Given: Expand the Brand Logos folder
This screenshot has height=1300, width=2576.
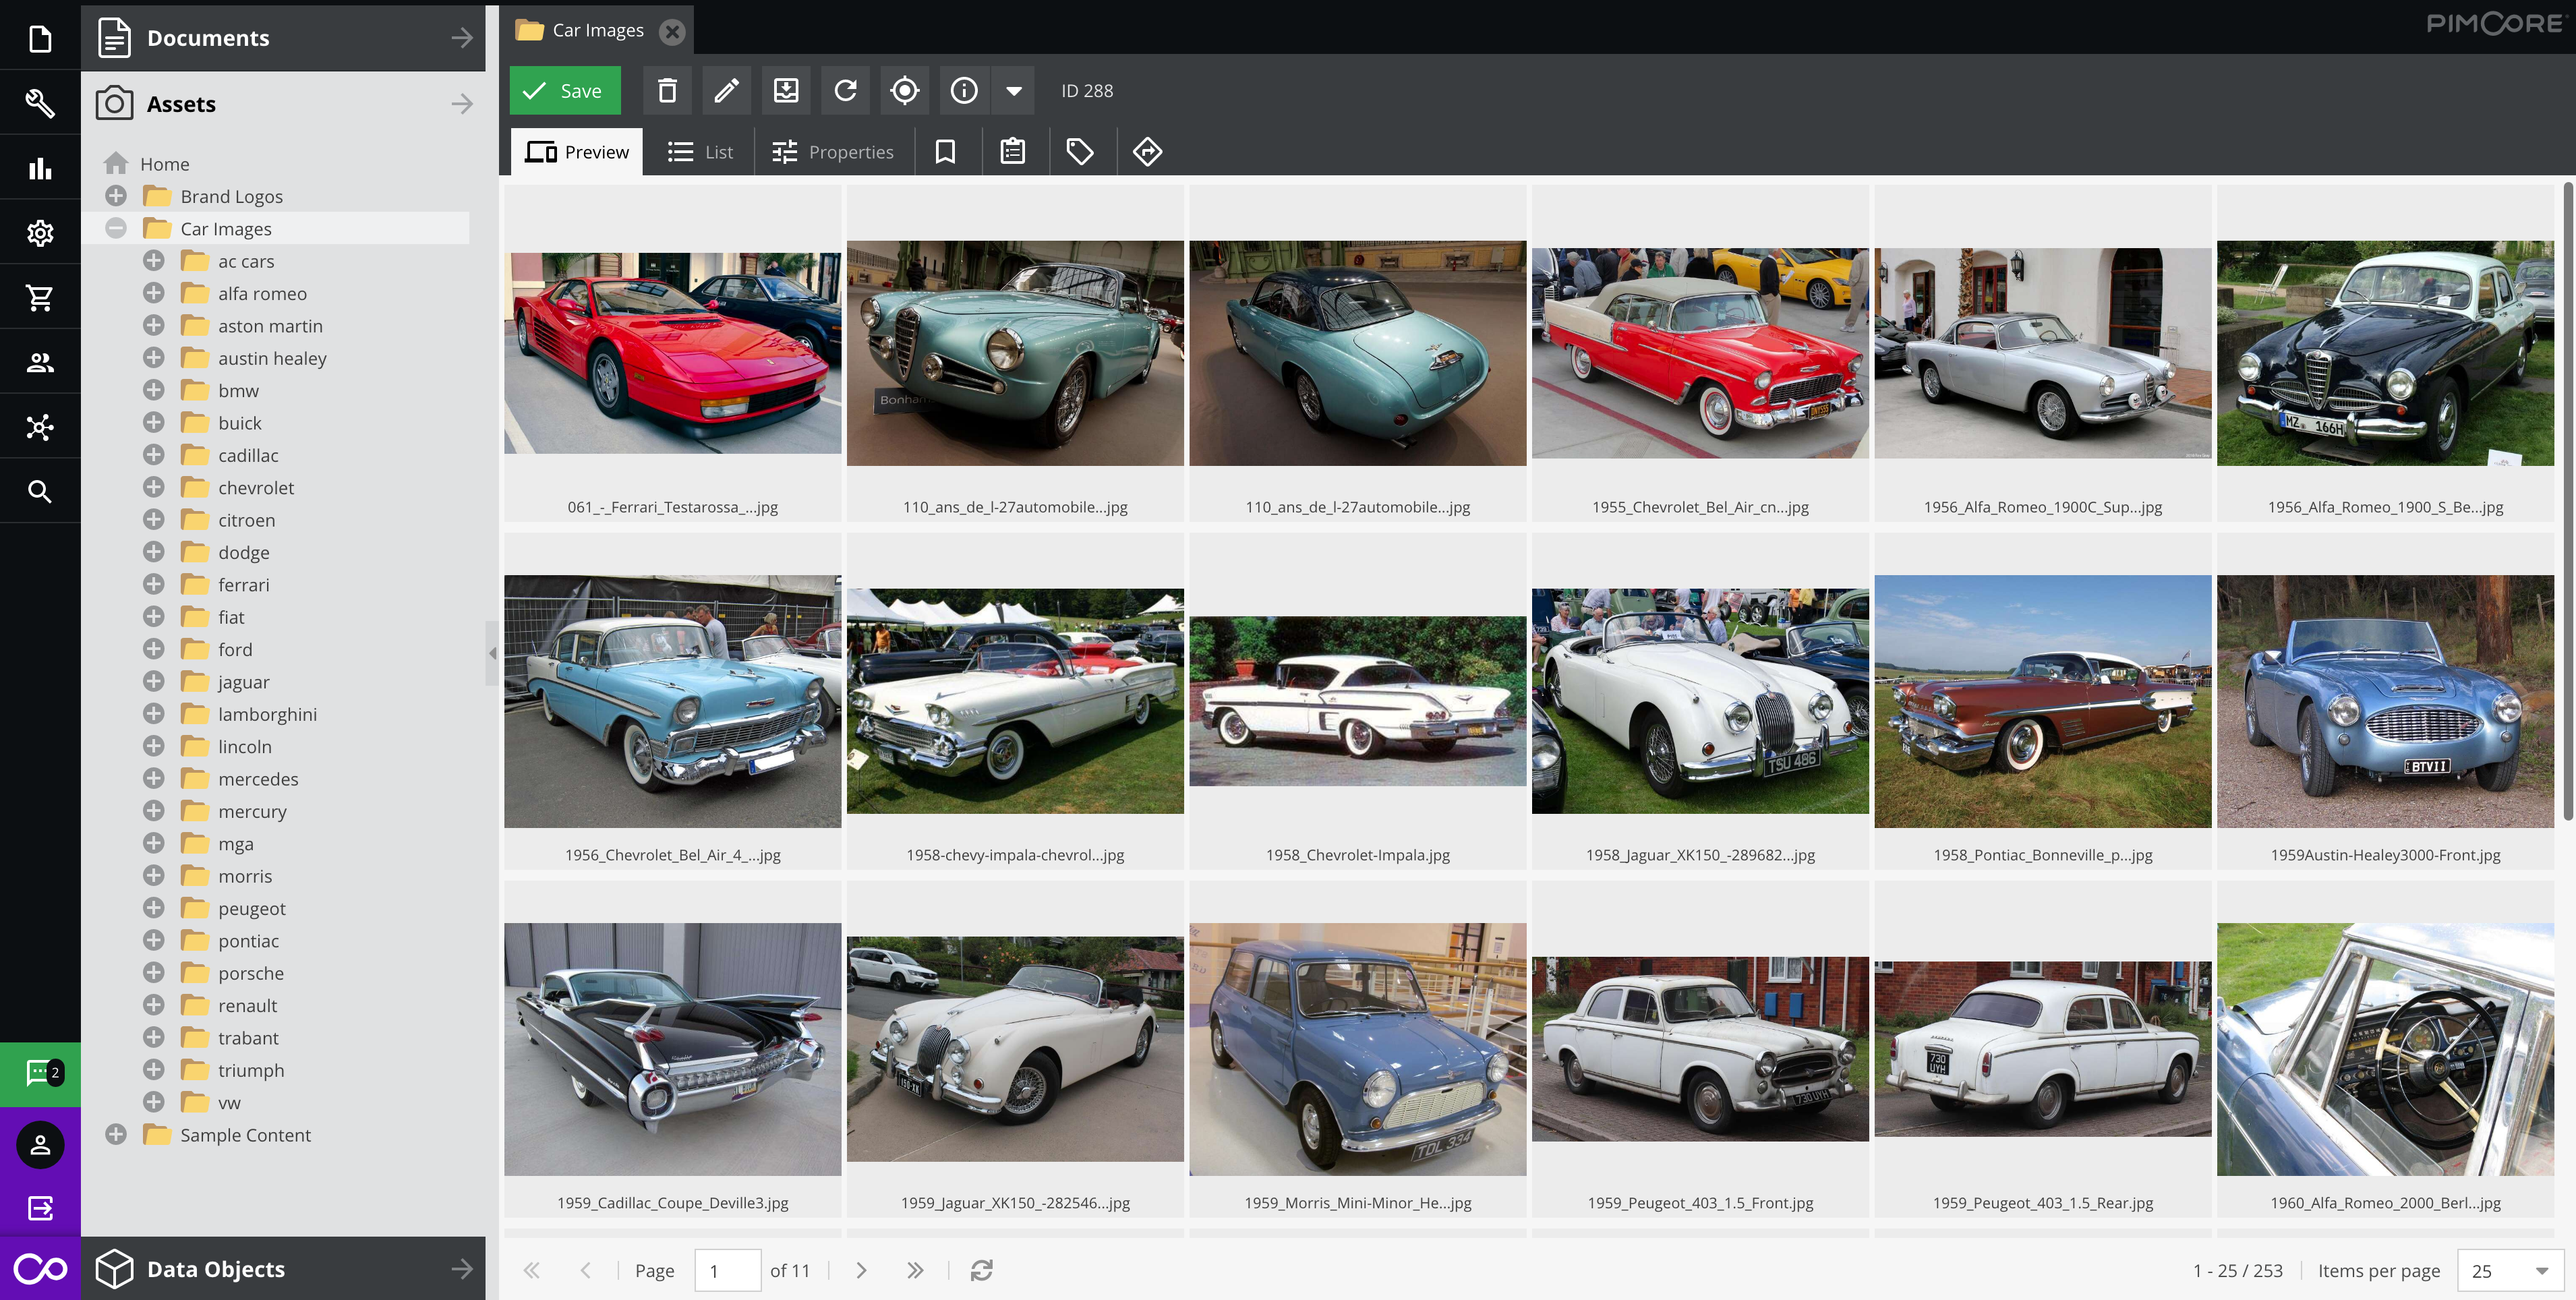Looking at the screenshot, I should click(116, 196).
